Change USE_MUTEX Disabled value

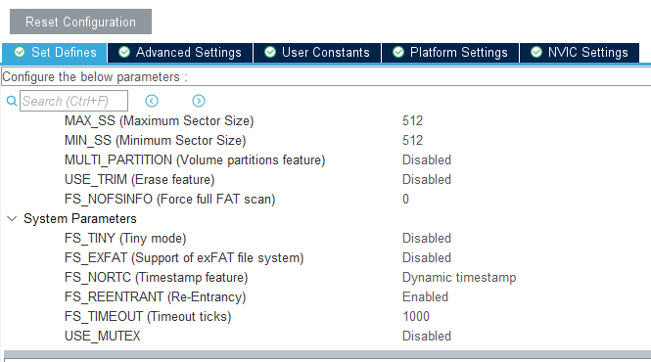click(427, 336)
